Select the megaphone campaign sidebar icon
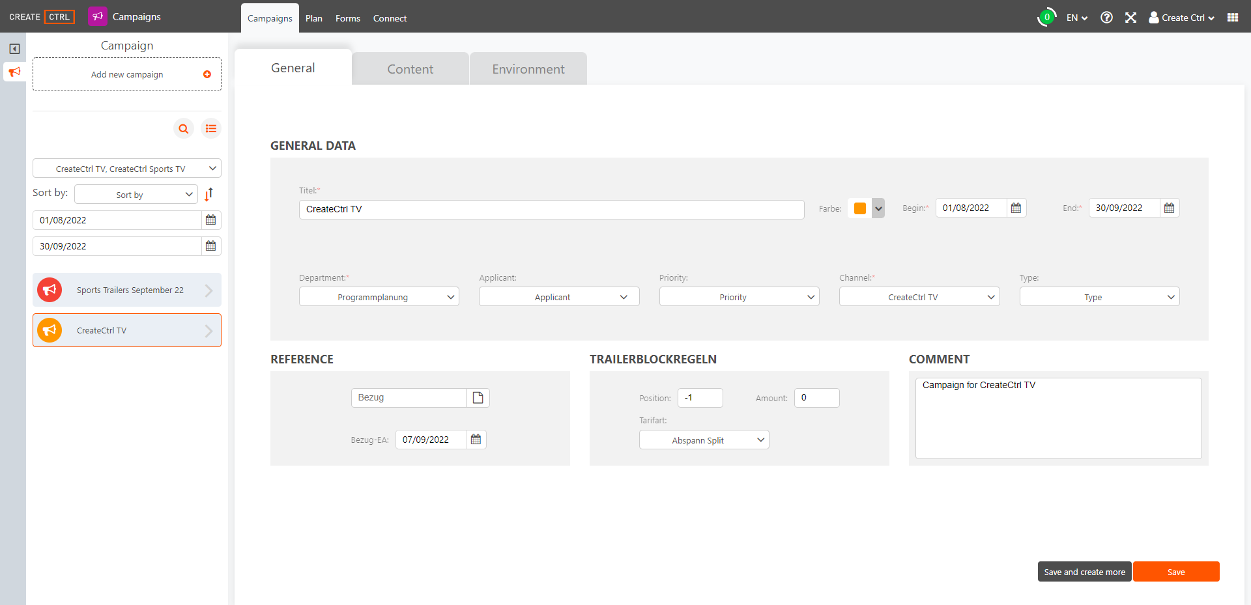 click(x=14, y=72)
